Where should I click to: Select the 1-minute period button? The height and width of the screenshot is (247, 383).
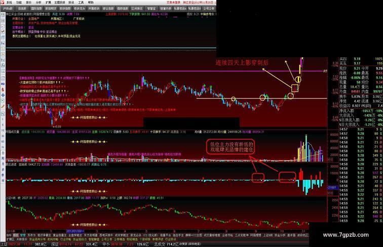(x=3, y=119)
